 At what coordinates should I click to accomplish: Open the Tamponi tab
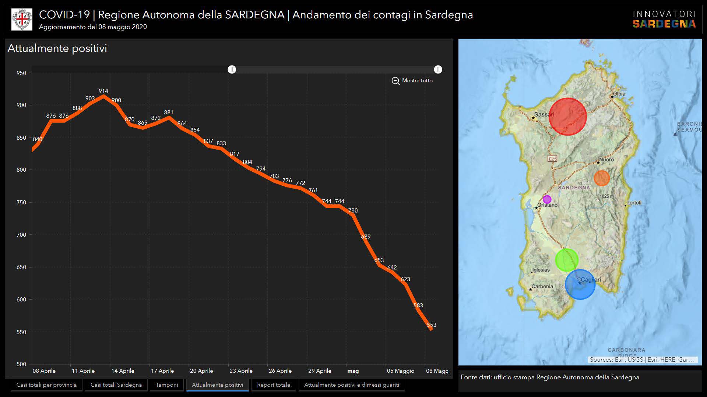(x=167, y=385)
